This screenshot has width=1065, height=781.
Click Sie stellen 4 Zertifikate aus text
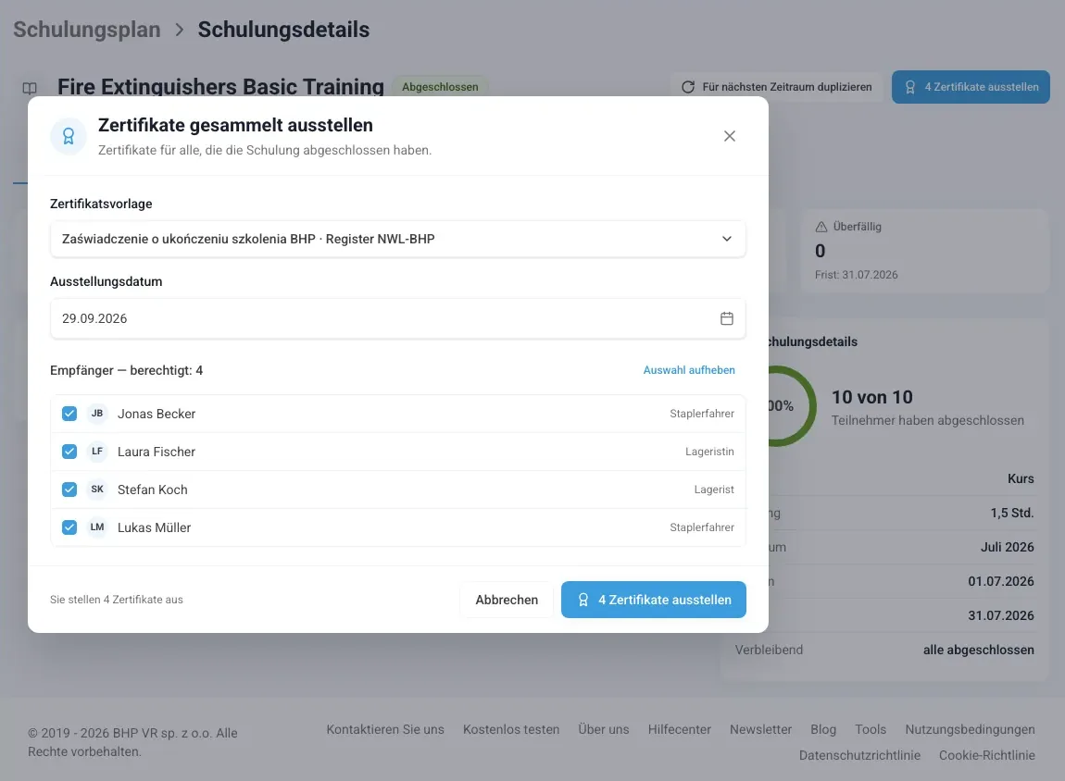pyautogui.click(x=116, y=600)
